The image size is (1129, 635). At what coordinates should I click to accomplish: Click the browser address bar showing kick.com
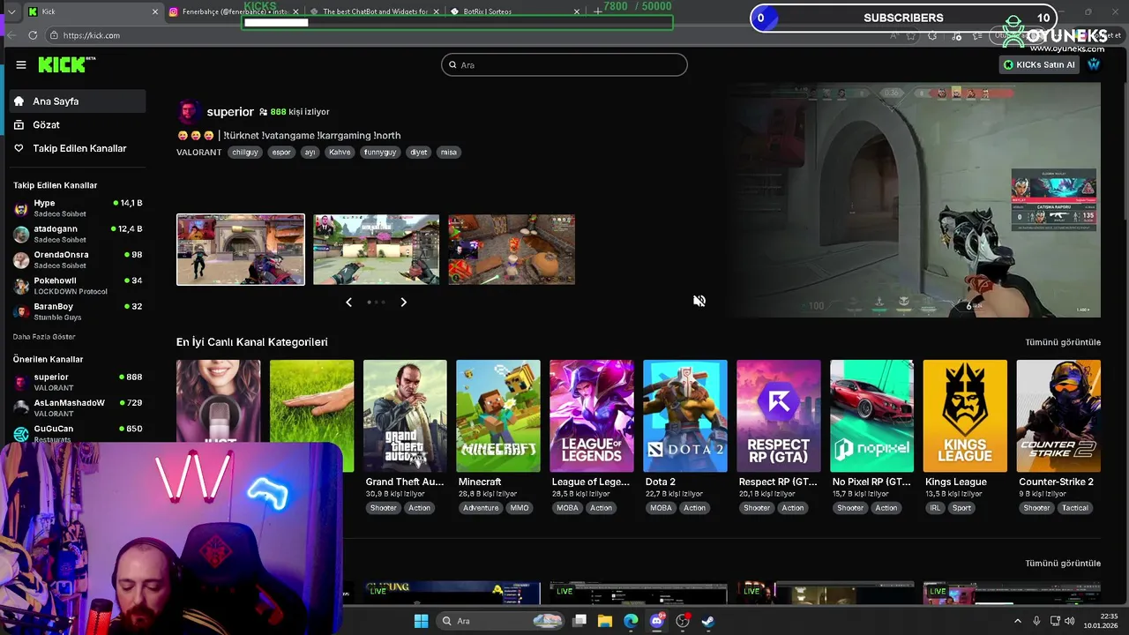click(467, 35)
